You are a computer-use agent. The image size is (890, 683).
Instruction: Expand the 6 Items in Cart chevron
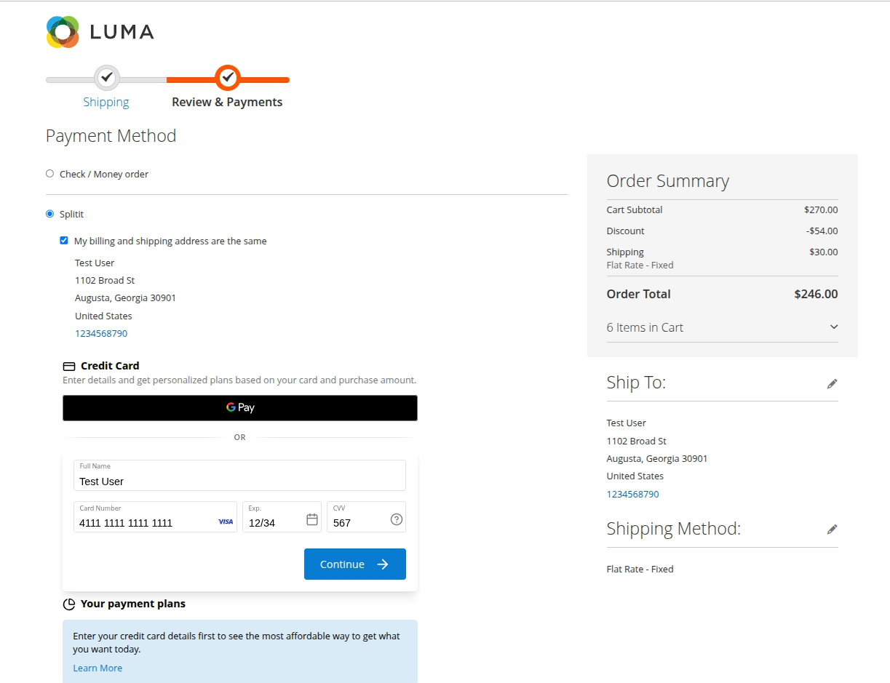pos(834,327)
